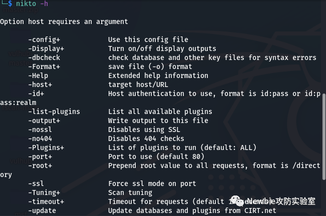Click the -list-plugins option text
Viewport: 326px width, 216px height.
(x=54, y=111)
